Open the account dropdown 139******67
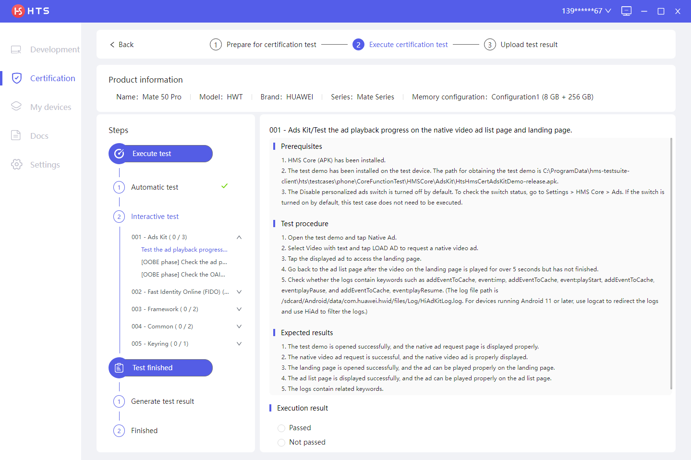Viewport: 691px width, 460px height. [x=586, y=11]
